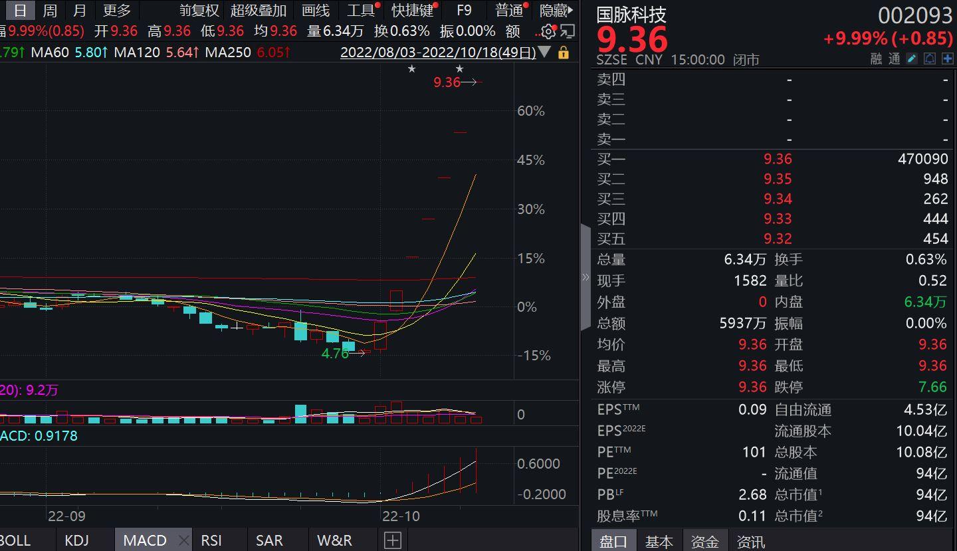
Task: Select the W&R indicator tab
Action: (x=334, y=540)
